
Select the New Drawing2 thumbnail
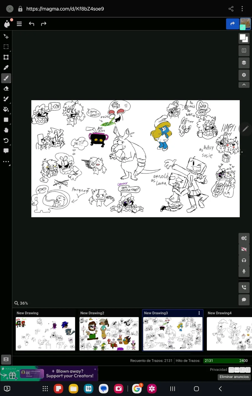point(109,334)
